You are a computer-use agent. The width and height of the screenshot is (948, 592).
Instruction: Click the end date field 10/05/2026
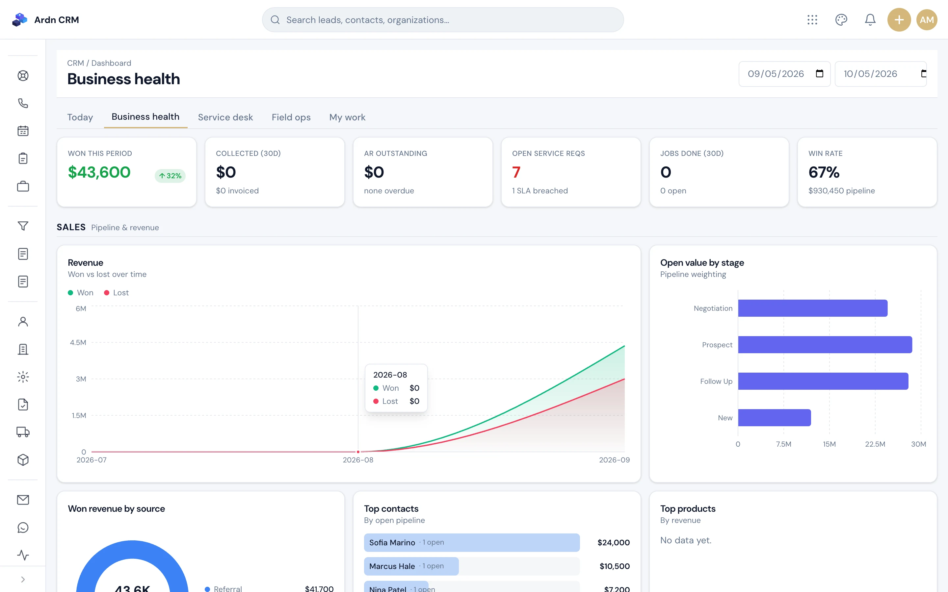(x=881, y=74)
